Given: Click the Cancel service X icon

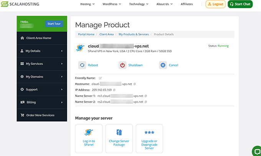Looking at the screenshot, I should point(163,65).
